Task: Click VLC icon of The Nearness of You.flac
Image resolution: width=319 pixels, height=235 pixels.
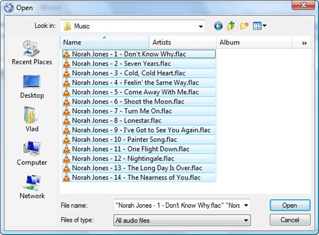Action: (x=66, y=178)
